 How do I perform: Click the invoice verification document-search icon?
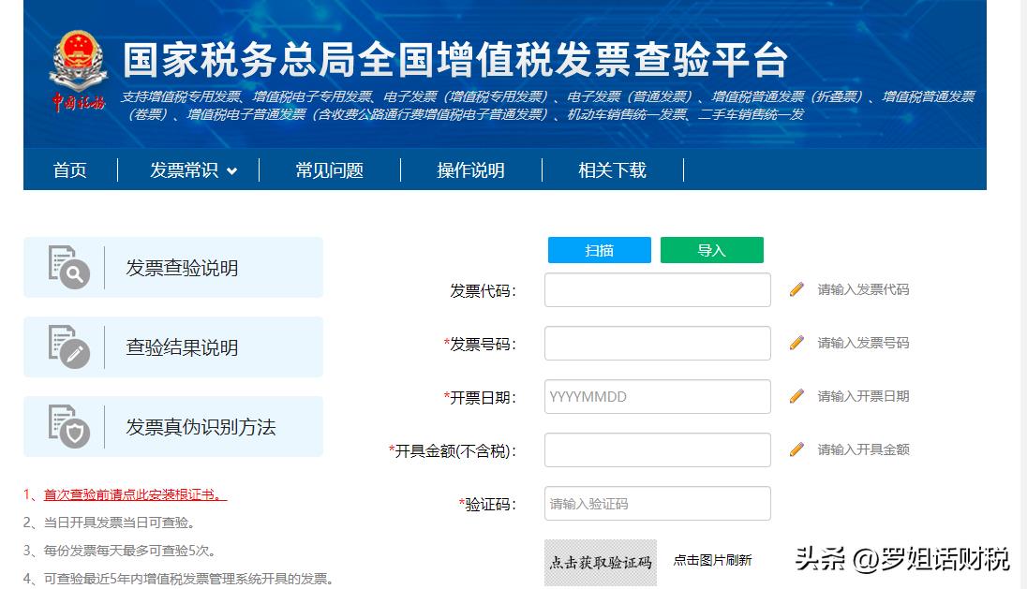click(68, 267)
